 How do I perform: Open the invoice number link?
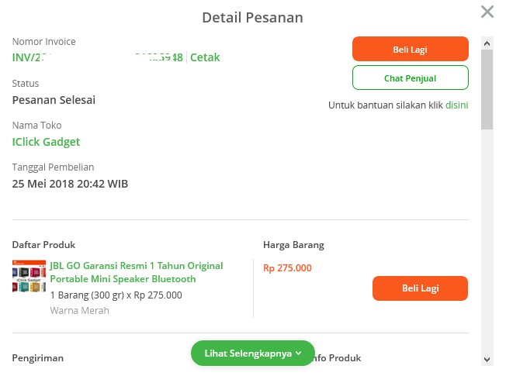pyautogui.click(x=98, y=57)
